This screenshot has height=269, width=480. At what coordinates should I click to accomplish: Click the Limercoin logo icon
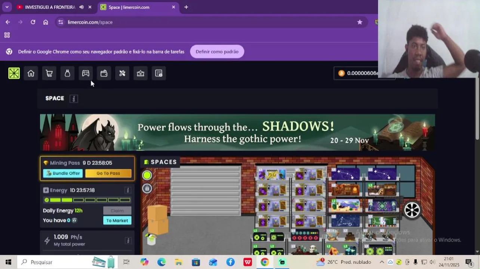point(14,73)
